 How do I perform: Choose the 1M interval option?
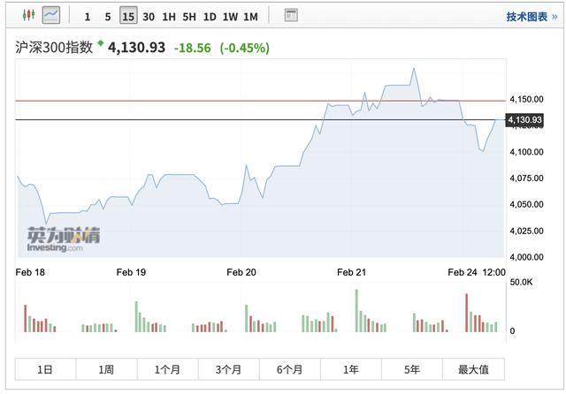(250, 16)
